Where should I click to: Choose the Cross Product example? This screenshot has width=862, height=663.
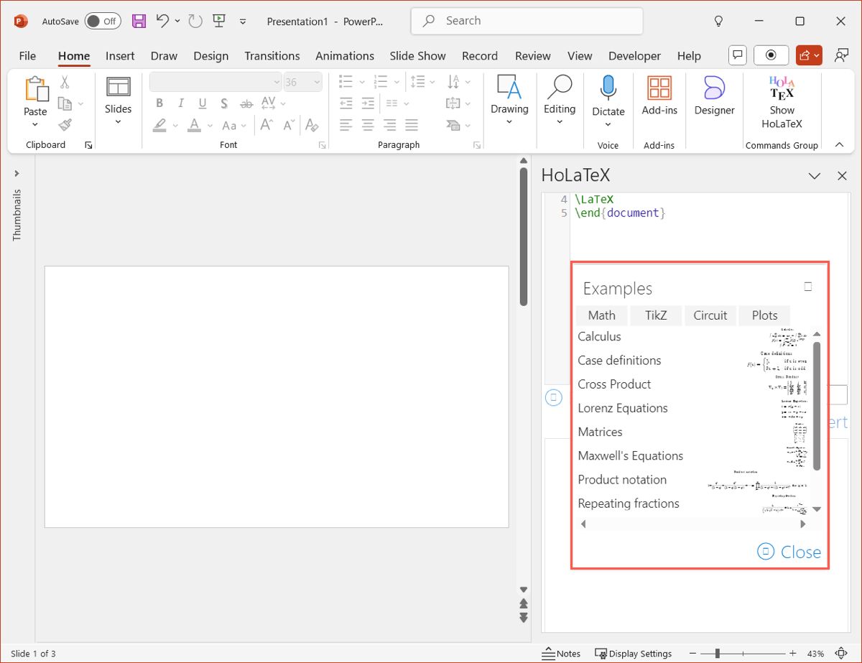(614, 384)
